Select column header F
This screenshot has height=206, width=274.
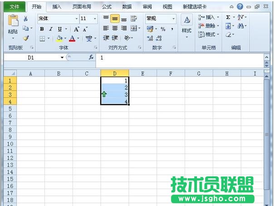point(171,73)
